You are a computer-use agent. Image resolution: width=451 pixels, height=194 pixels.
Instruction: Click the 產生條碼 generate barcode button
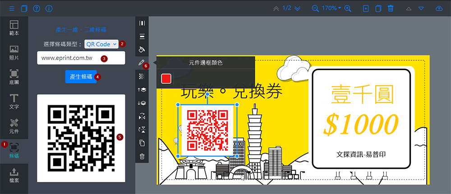(81, 76)
